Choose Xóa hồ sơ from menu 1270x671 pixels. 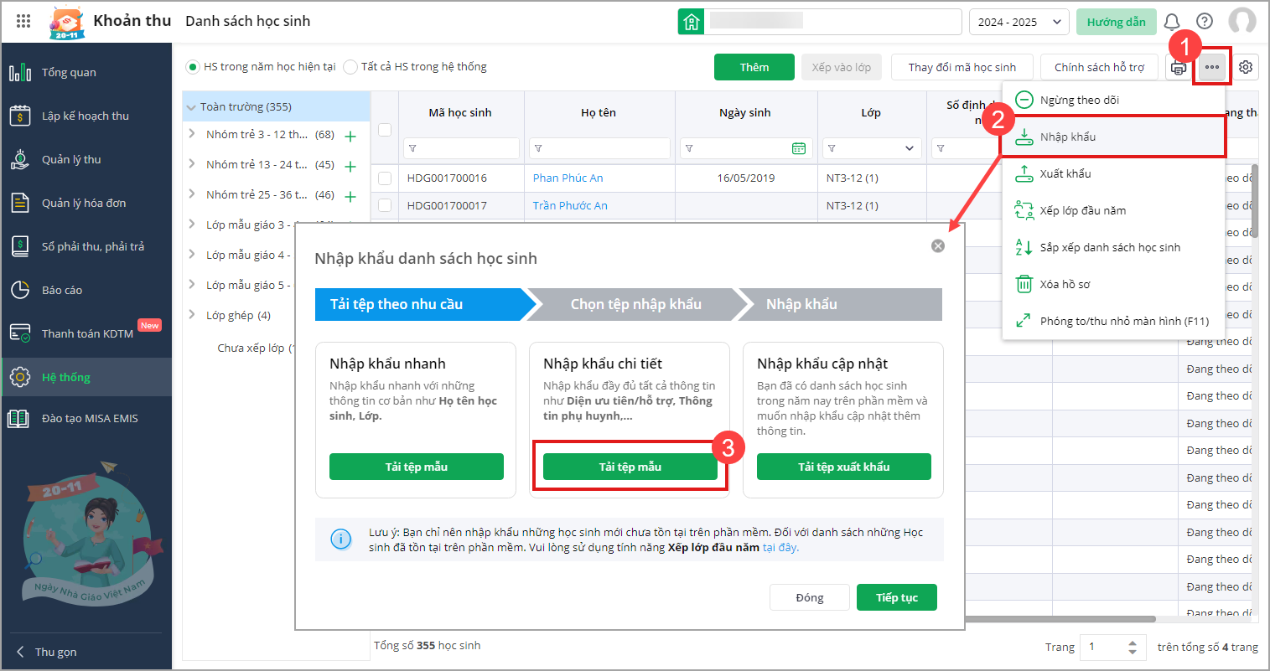(x=1113, y=284)
